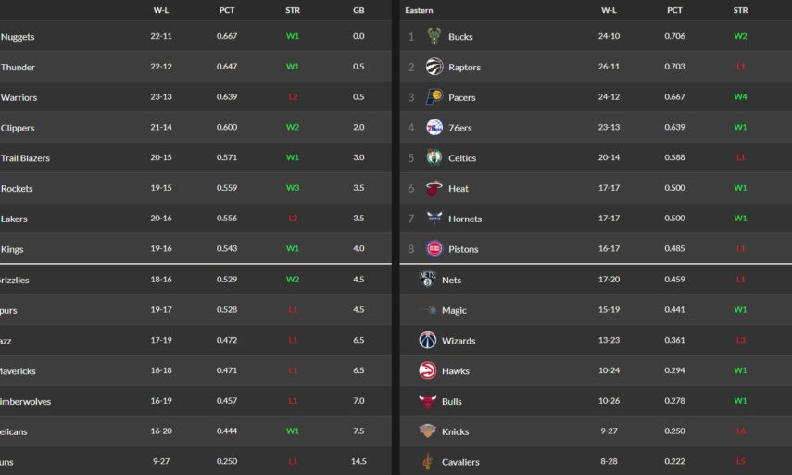Click the Miami Heat logo
The image size is (792, 475).
(x=434, y=188)
